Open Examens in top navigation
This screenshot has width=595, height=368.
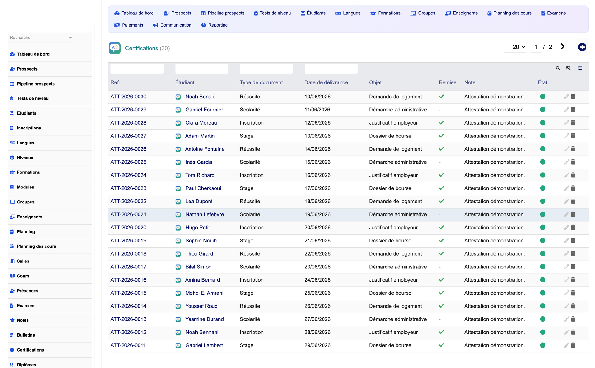click(553, 13)
